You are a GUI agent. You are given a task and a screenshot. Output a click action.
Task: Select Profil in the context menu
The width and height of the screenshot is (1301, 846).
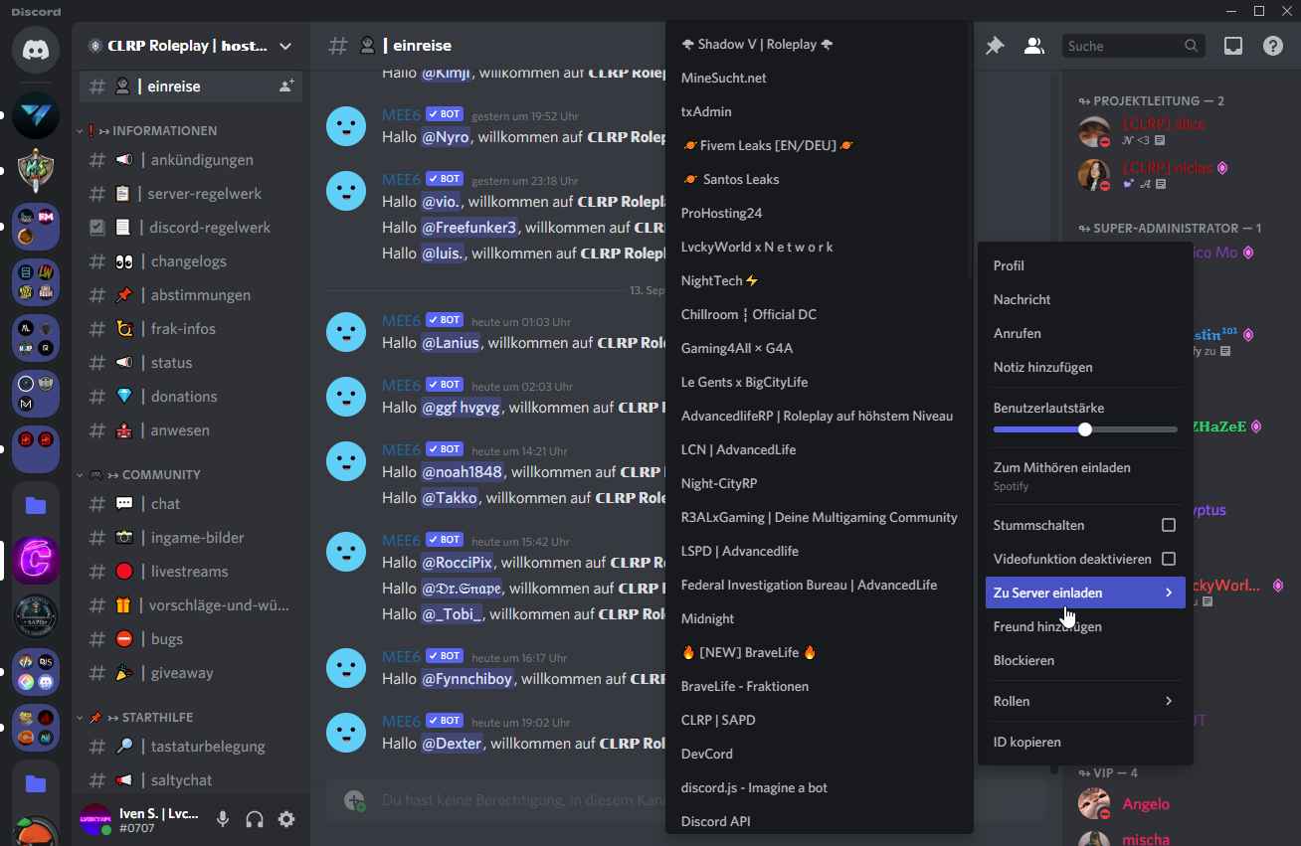(1009, 265)
